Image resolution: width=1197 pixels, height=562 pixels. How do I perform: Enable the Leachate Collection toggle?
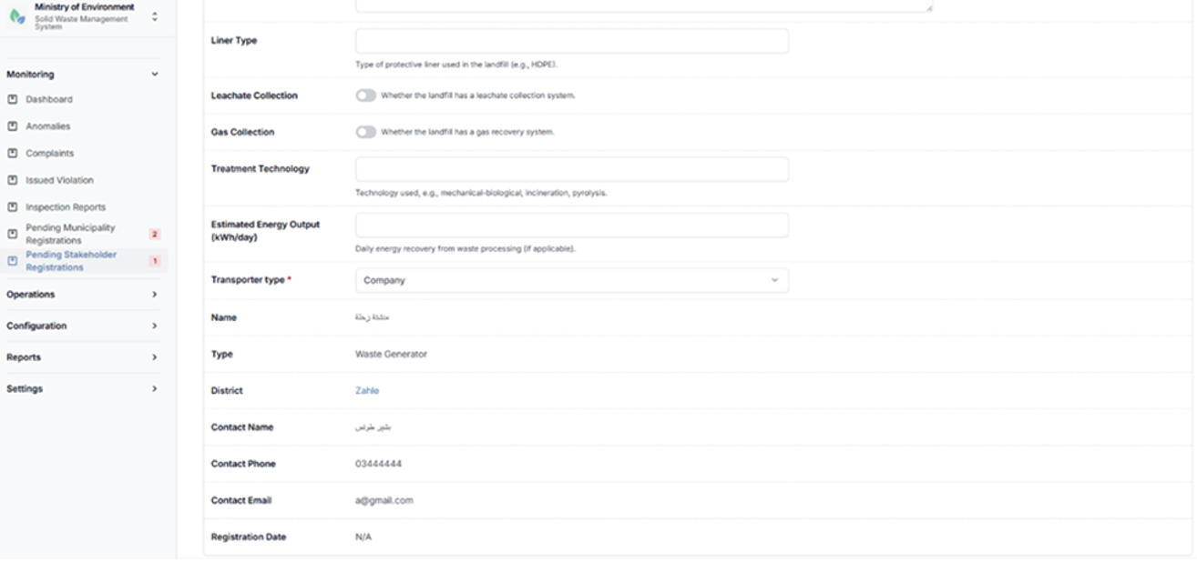365,95
